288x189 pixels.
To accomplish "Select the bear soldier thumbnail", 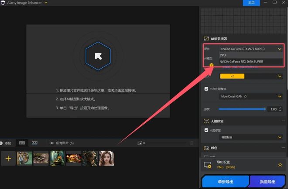I will pos(90,158).
